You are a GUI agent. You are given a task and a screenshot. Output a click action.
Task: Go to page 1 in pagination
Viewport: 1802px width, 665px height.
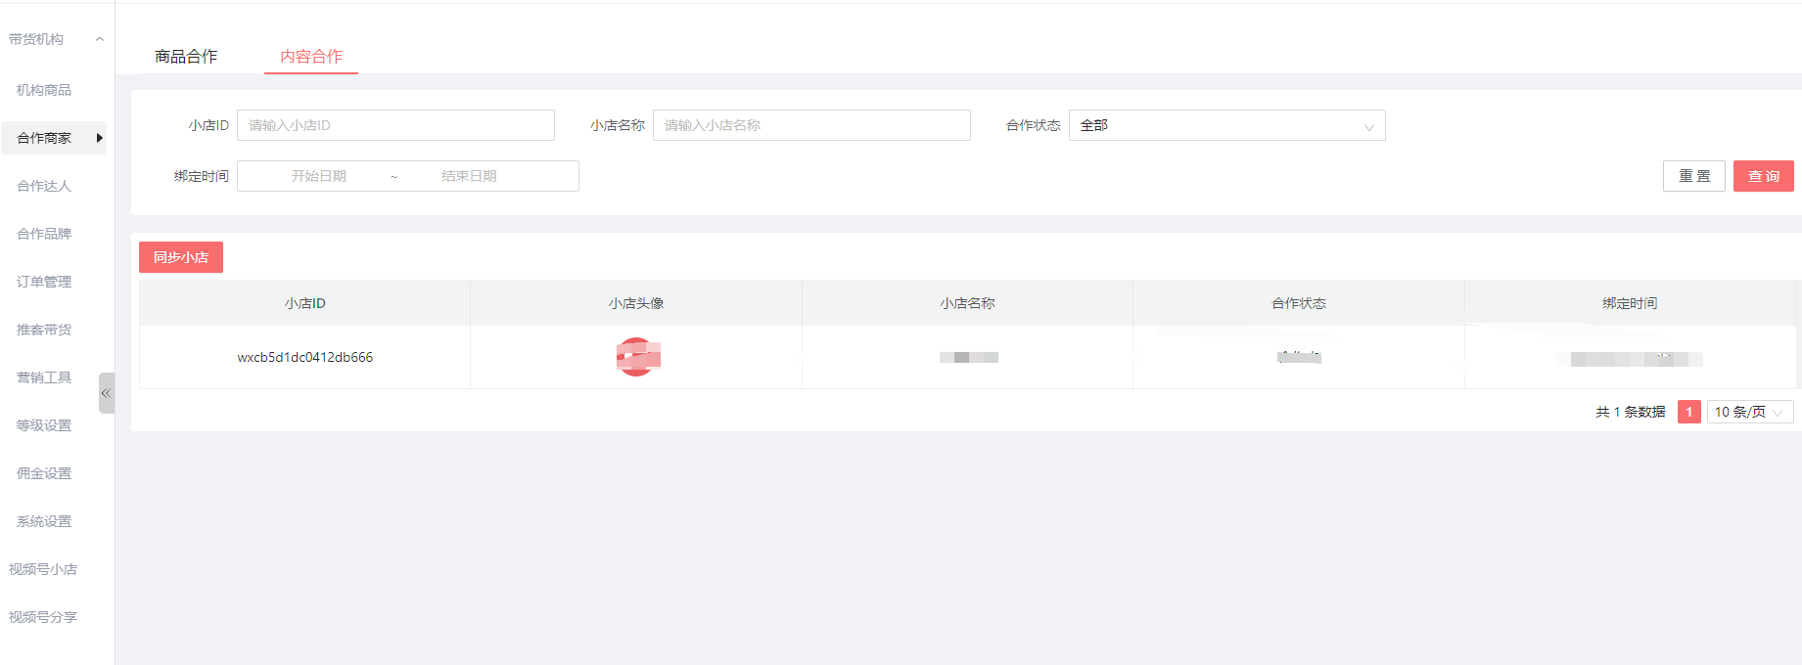pyautogui.click(x=1688, y=412)
